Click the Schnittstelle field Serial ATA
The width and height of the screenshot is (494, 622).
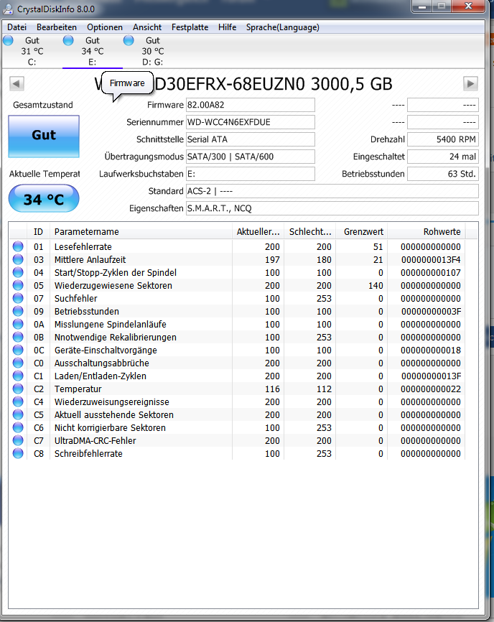tap(251, 139)
